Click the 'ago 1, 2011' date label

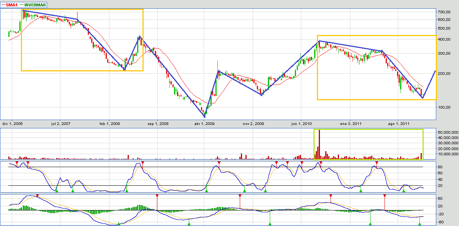pyautogui.click(x=397, y=123)
